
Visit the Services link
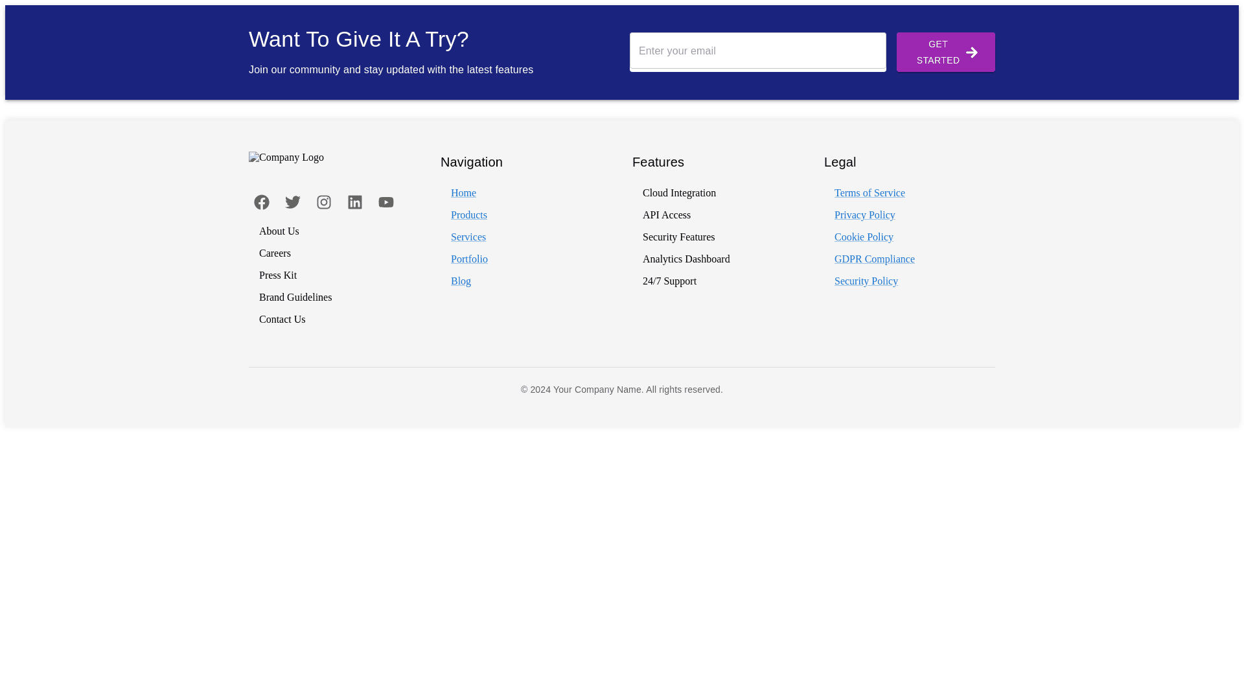tap(468, 237)
